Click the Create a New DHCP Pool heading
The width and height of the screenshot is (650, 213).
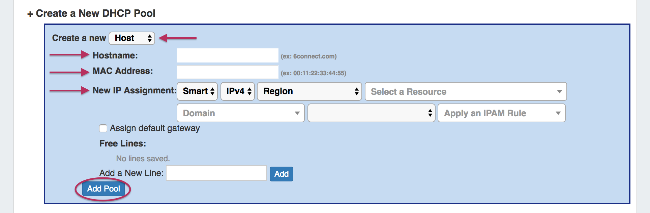tap(95, 13)
